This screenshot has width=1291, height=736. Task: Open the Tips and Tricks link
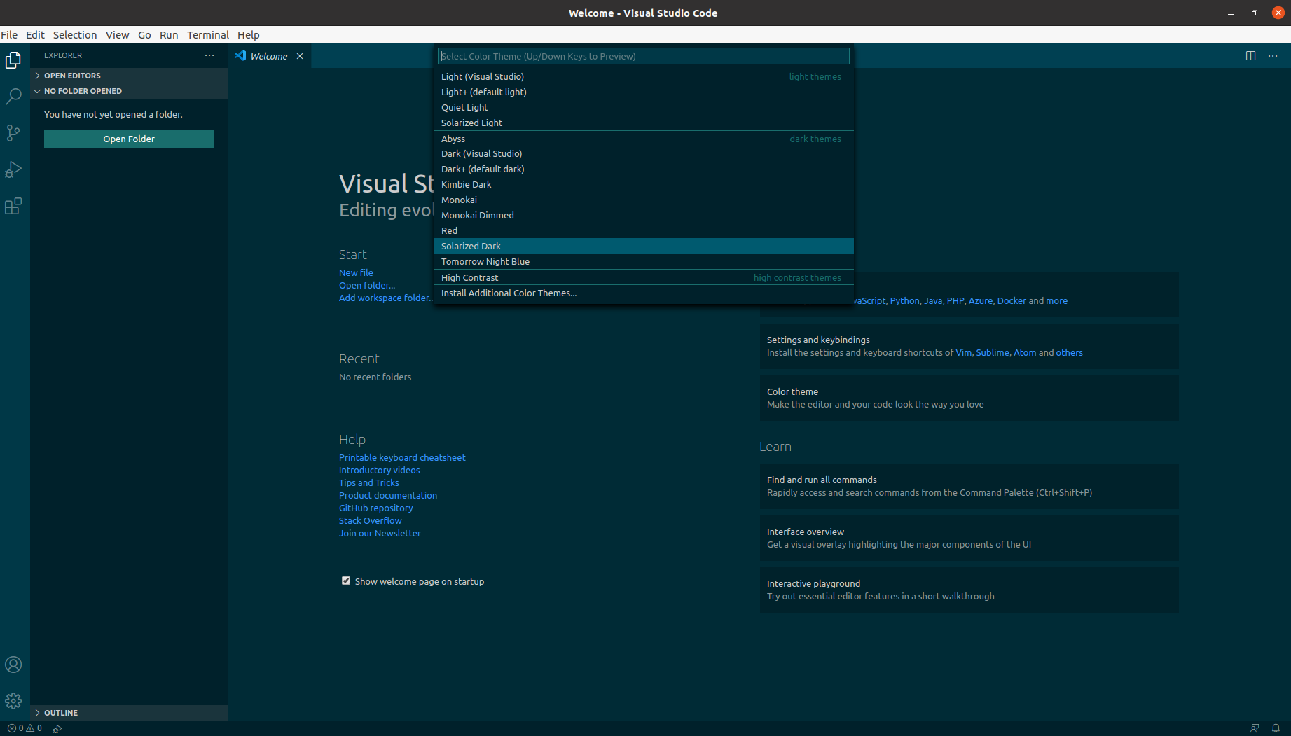(369, 482)
